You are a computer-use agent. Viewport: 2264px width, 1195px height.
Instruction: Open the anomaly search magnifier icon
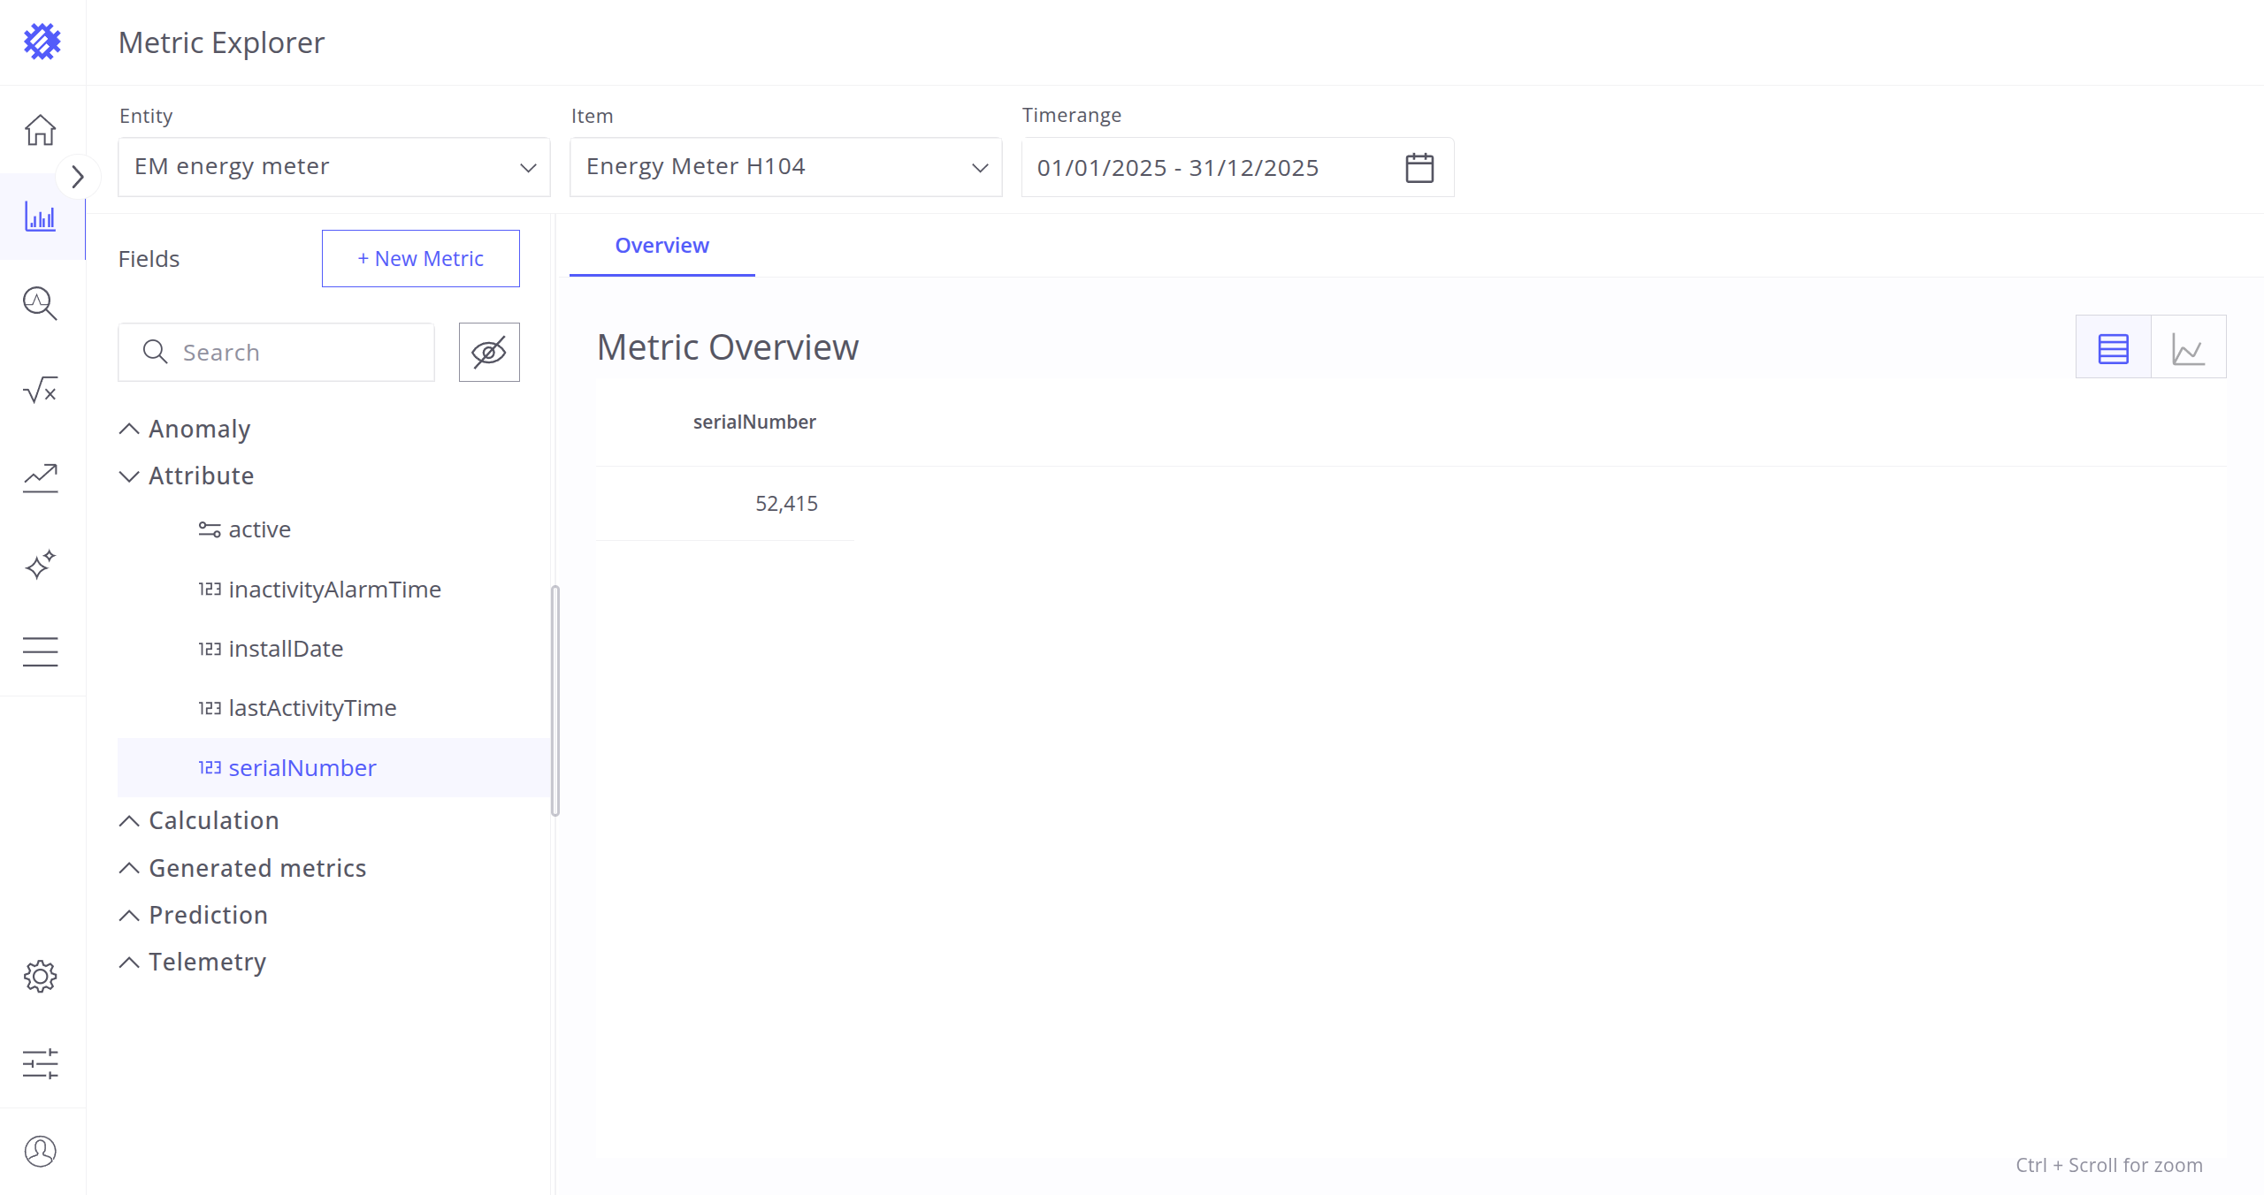[41, 303]
